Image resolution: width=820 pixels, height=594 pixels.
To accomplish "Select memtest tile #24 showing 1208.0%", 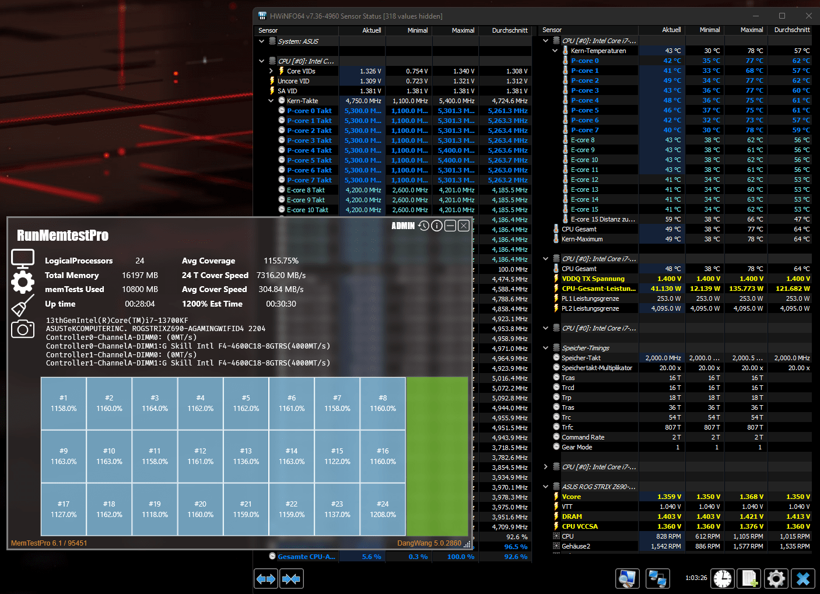I will pos(383,509).
